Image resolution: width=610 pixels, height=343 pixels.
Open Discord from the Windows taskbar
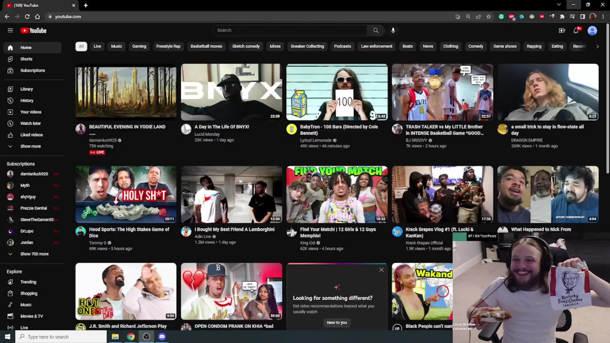162,337
